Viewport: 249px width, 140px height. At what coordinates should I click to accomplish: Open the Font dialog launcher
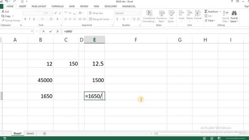pyautogui.click(x=61, y=25)
